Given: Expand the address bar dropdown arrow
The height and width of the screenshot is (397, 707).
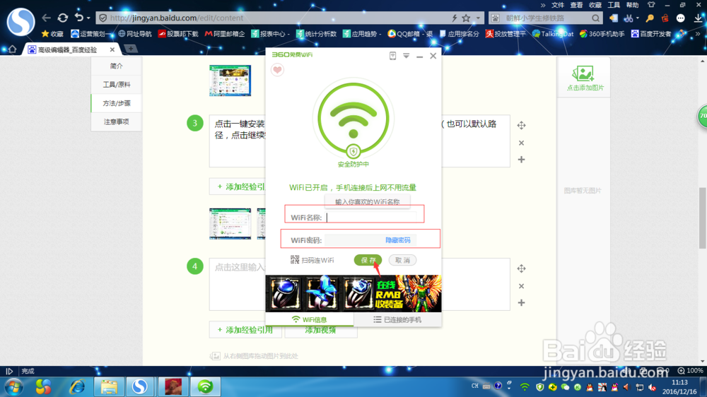Looking at the screenshot, I should (478, 18).
